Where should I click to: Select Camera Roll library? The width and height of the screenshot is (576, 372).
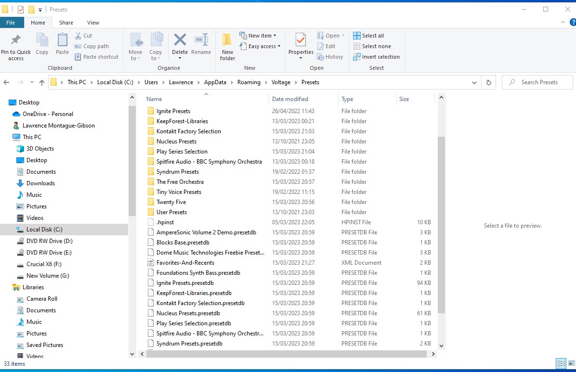coord(42,299)
